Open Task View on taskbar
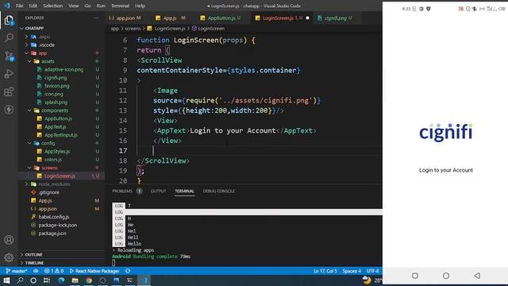Viewport: 508px width, 286px height. (x=47, y=280)
